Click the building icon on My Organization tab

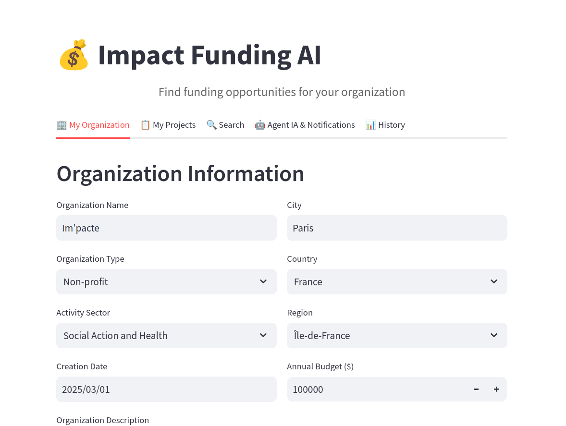(x=61, y=124)
